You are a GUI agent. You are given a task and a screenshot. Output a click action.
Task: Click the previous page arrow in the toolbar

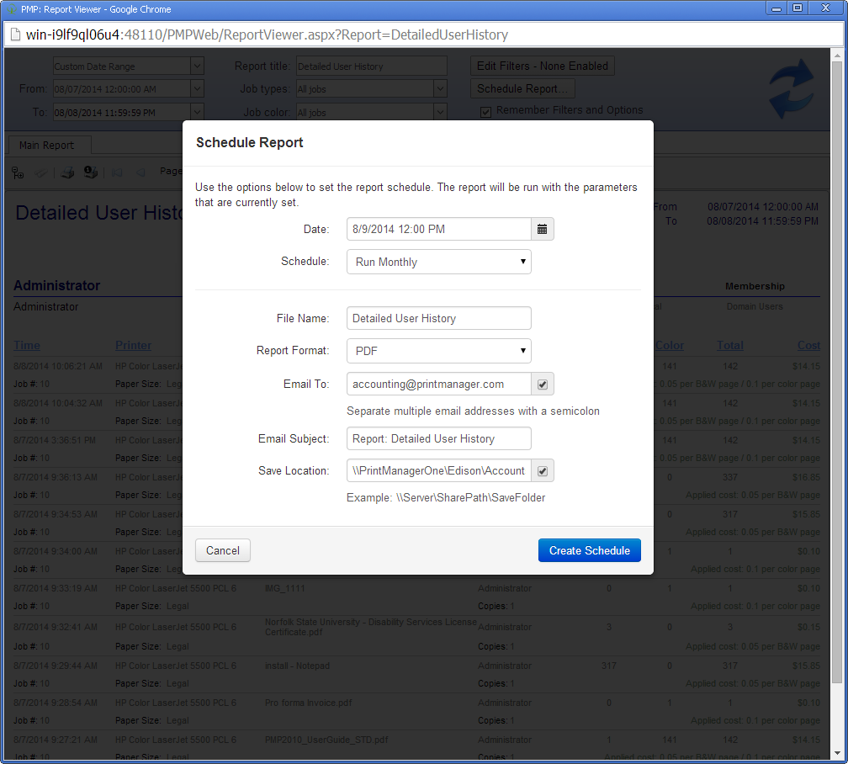[x=140, y=172]
